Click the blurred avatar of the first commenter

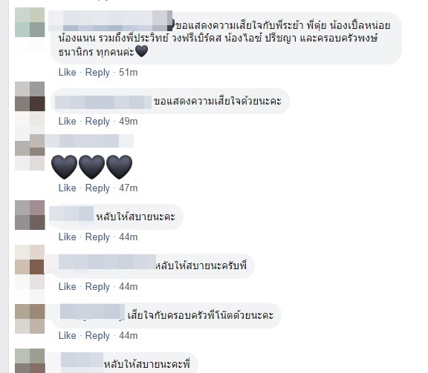[30, 22]
